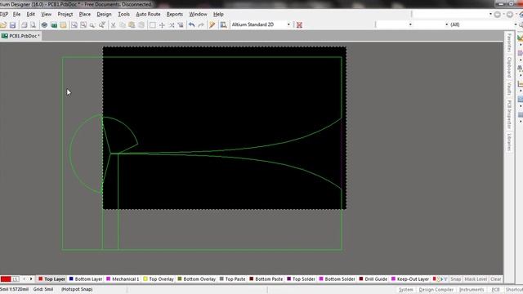This screenshot has width=523, height=294.
Task: Click the Save floppy disk icon
Action: click(x=13, y=25)
